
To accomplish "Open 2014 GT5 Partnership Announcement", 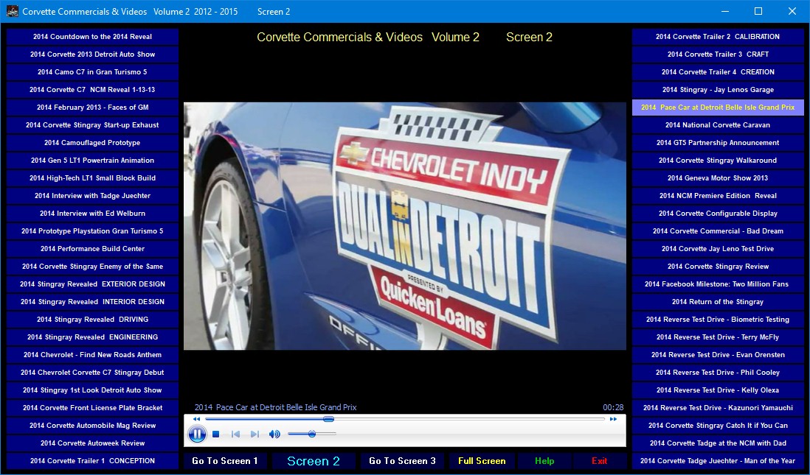I will [718, 143].
